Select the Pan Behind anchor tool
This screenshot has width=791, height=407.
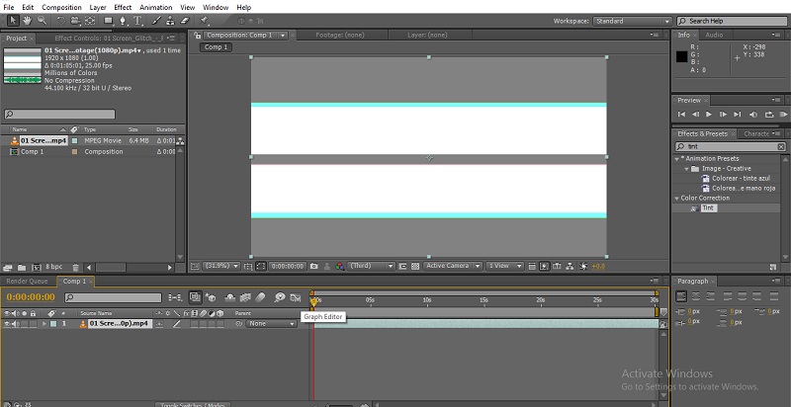[x=90, y=21]
